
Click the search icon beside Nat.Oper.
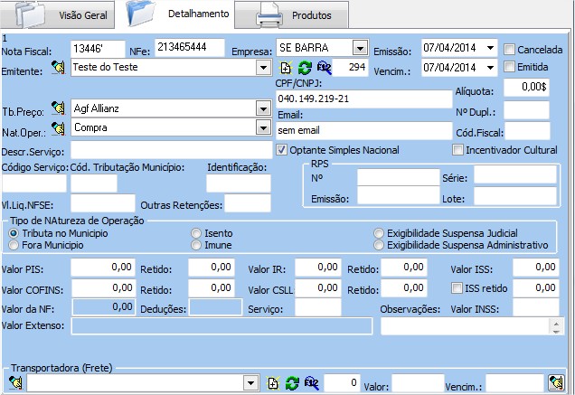pos(60,127)
